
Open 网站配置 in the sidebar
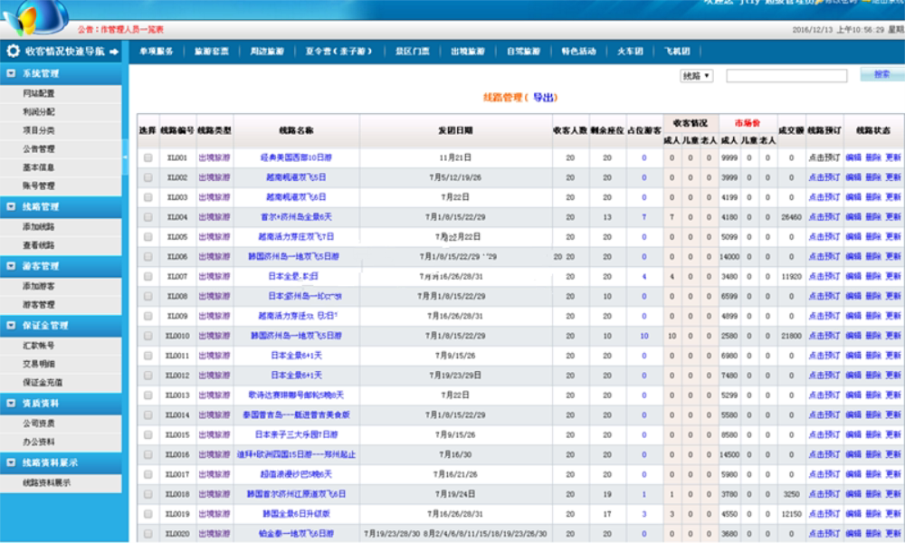tap(39, 93)
